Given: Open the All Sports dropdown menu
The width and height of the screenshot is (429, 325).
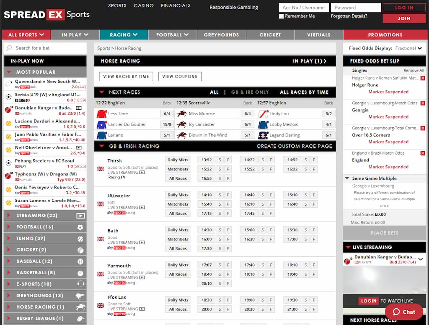Looking at the screenshot, I should (26, 35).
